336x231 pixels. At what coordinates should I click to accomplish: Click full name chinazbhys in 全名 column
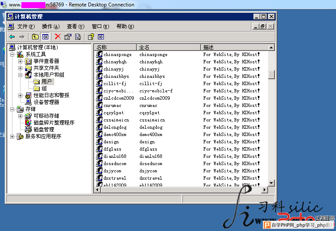pyautogui.click(x=152, y=76)
